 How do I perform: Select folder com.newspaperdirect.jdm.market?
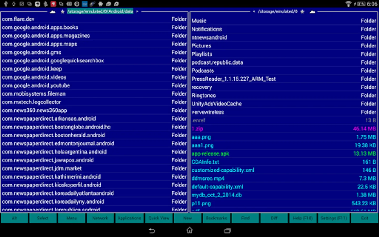94,168
